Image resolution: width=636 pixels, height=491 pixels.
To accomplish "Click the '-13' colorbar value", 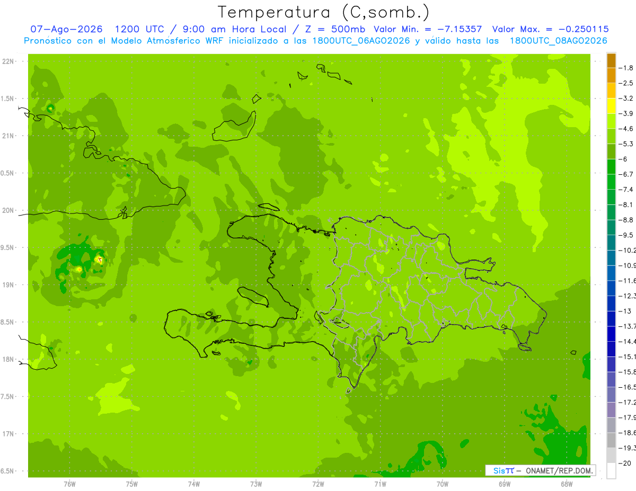I will coord(625,311).
